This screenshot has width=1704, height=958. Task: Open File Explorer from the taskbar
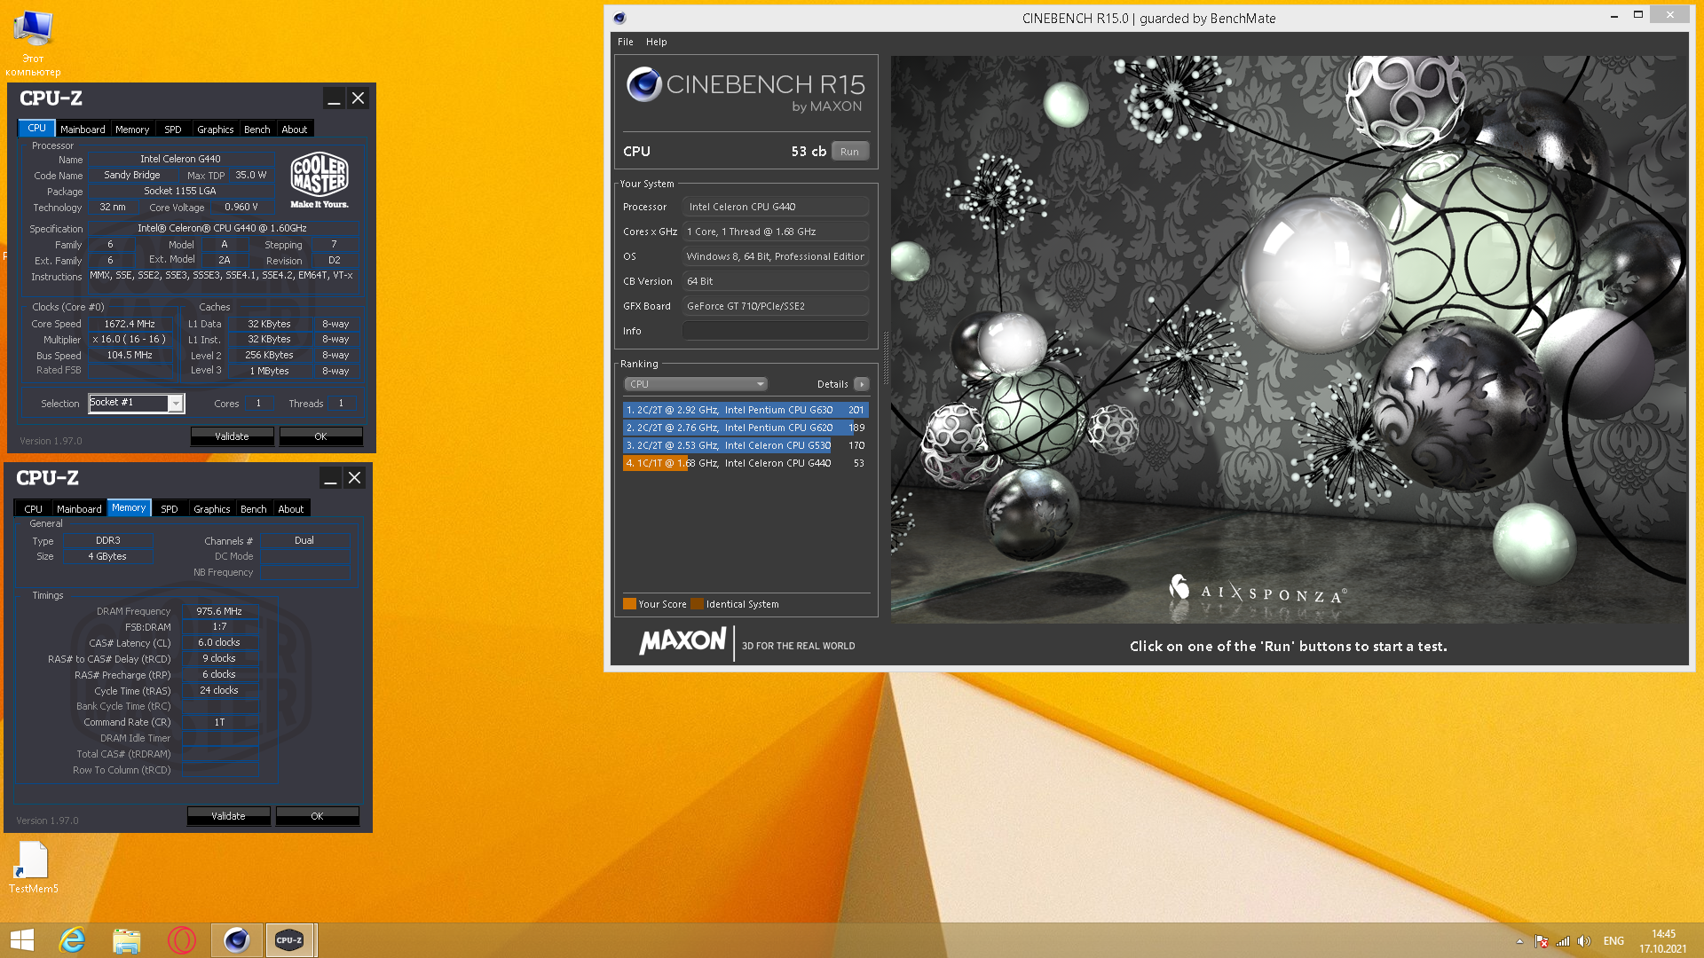tap(127, 940)
